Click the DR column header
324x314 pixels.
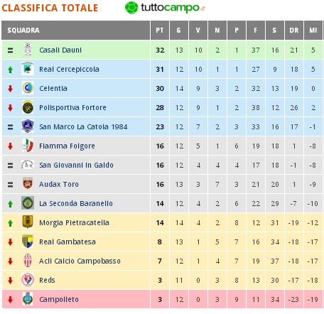pyautogui.click(x=294, y=31)
